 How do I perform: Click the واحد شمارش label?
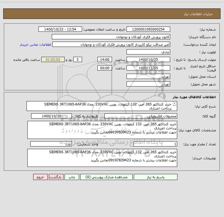[x=88, y=144]
